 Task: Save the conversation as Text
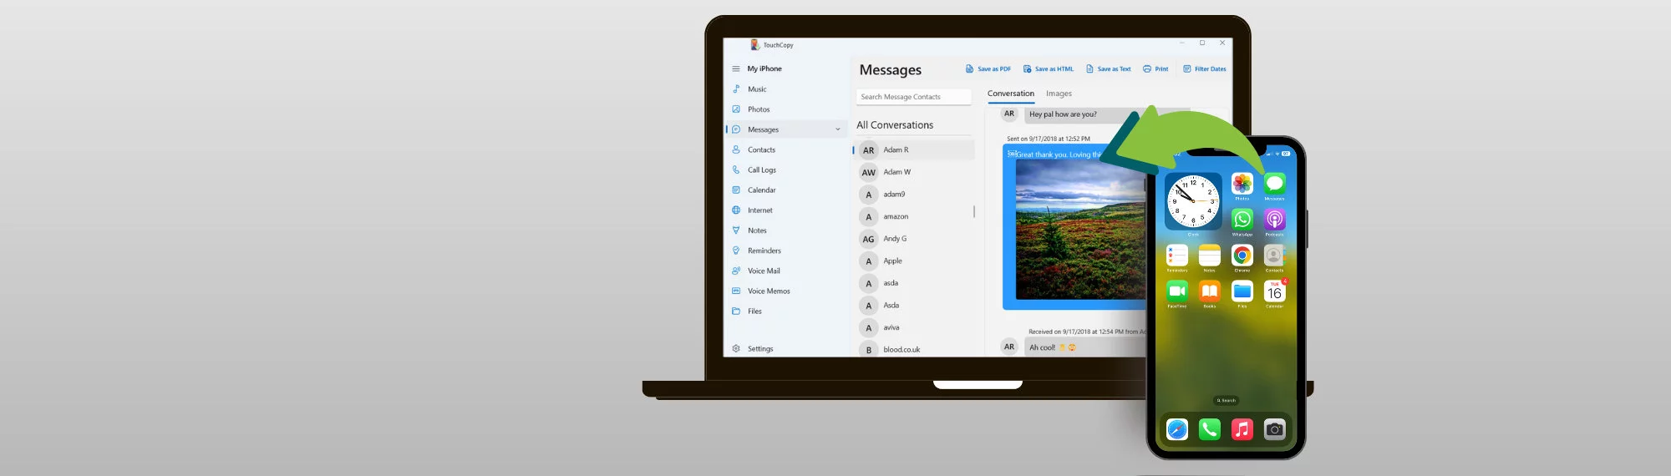click(1108, 69)
